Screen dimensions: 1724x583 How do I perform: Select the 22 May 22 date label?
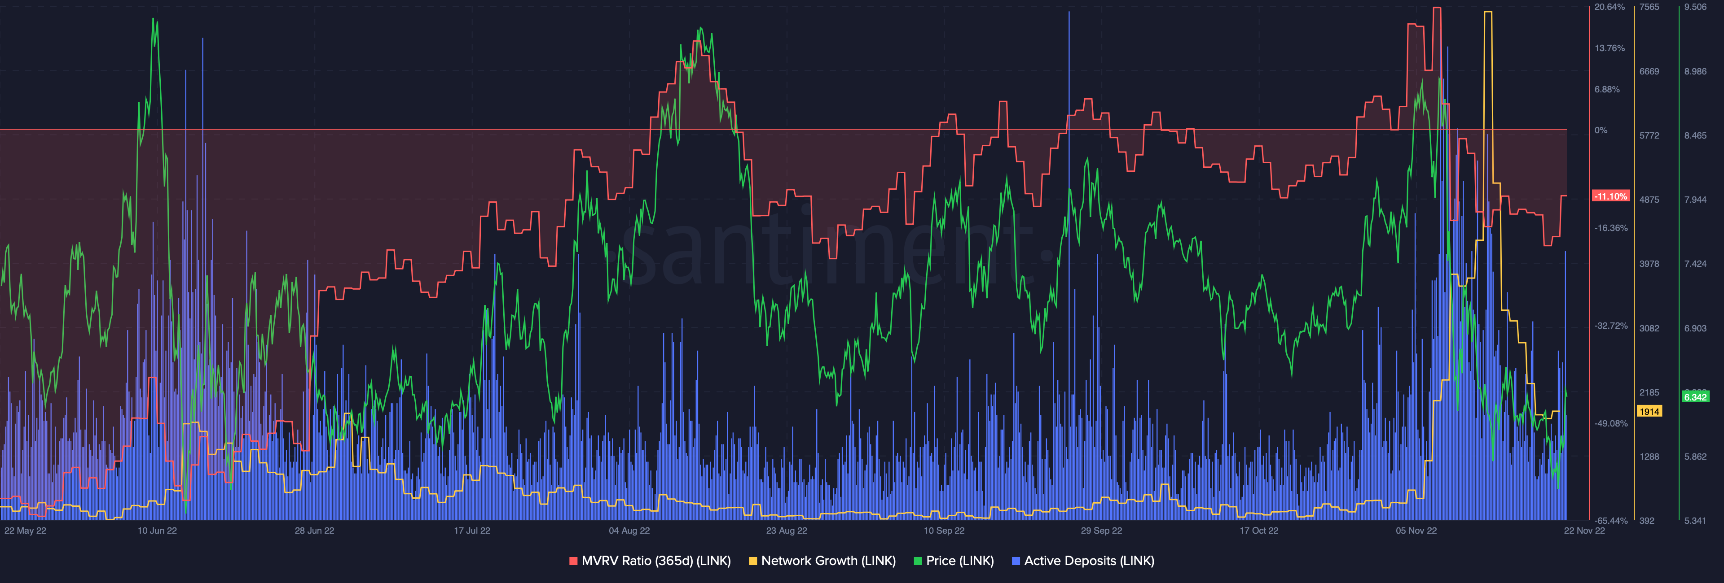(26, 530)
